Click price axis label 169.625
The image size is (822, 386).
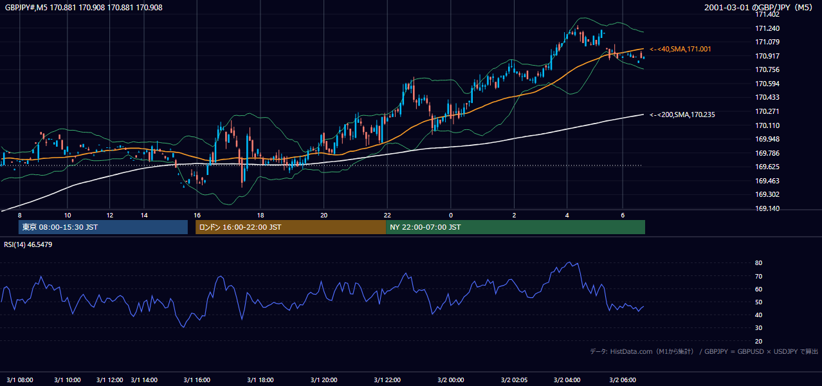pyautogui.click(x=767, y=167)
